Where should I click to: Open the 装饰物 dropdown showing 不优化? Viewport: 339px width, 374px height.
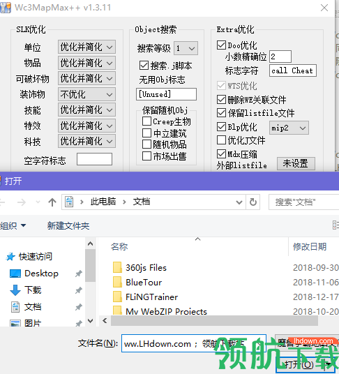pos(86,94)
